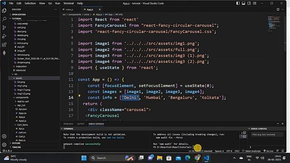Switch to the OUTPUT panel tab
This screenshot has width=290, height=163.
[81, 124]
